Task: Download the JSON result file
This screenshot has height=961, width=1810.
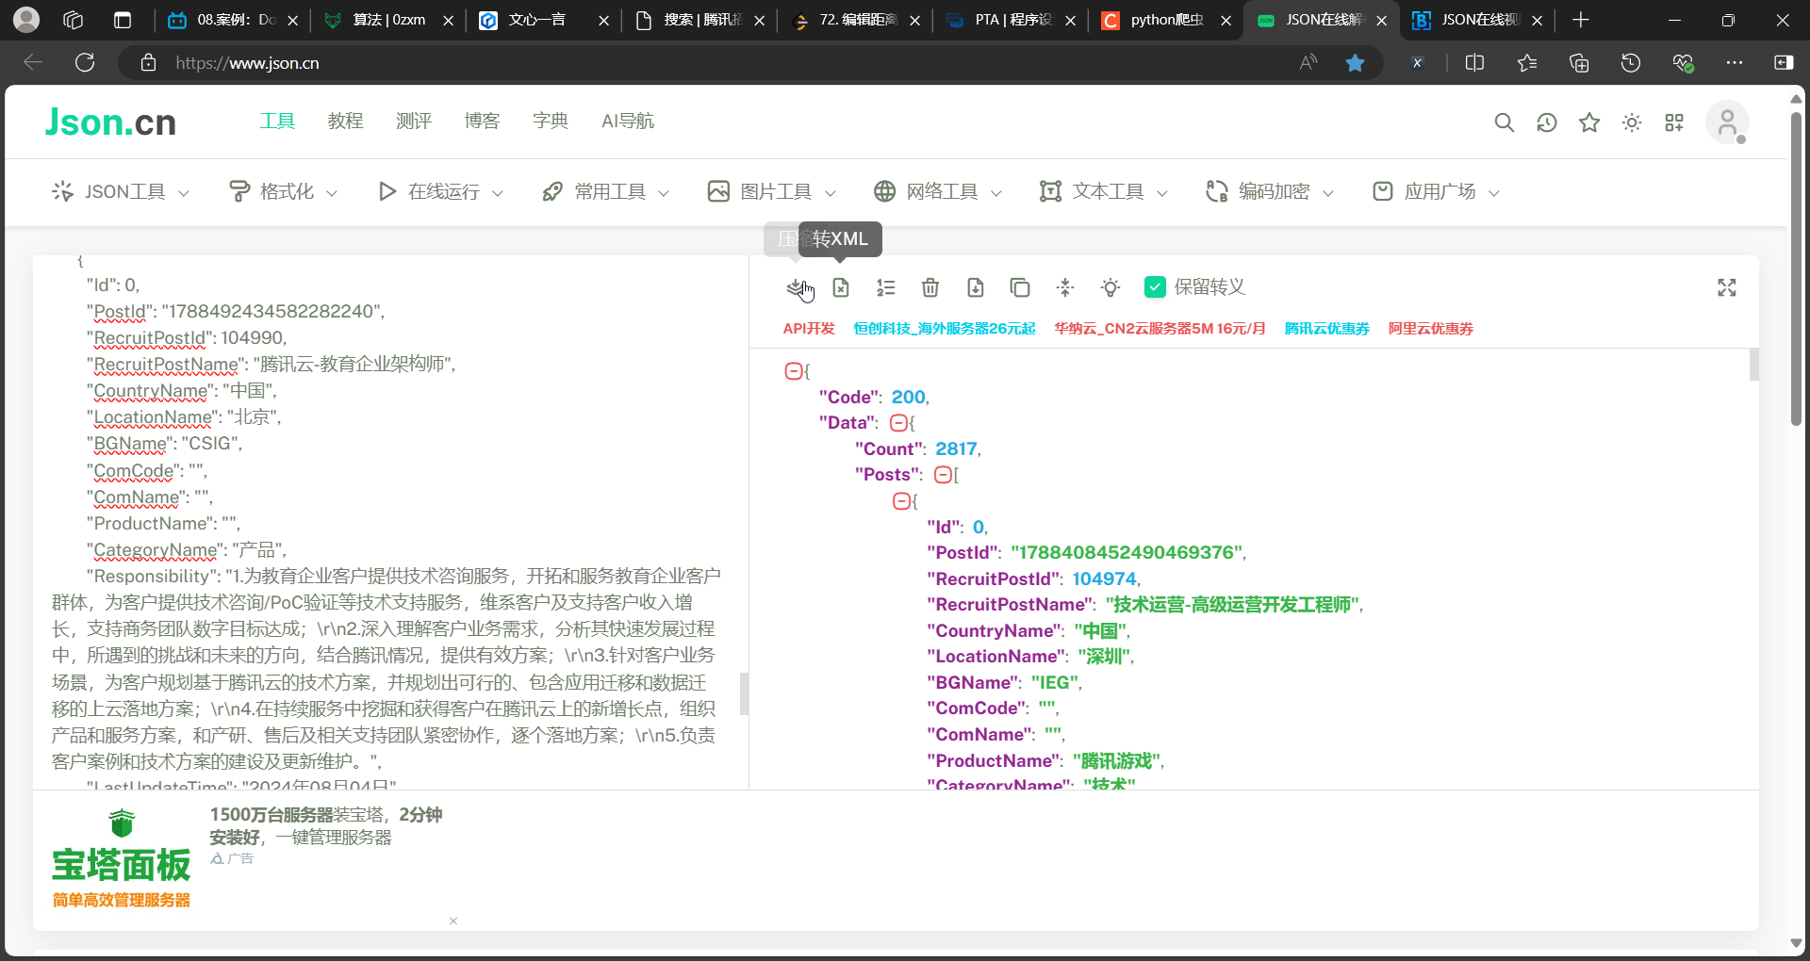Action: [x=976, y=287]
